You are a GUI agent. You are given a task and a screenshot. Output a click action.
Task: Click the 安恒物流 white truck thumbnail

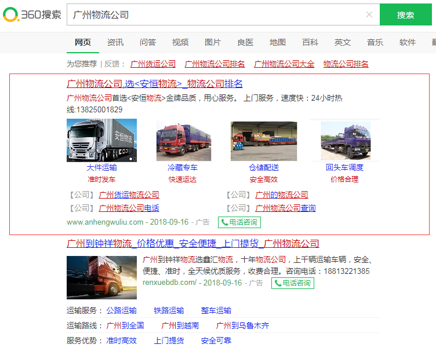[101, 140]
